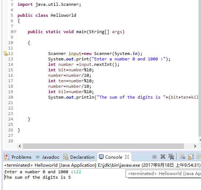201x190 pixels.
Task: Click editor horizontal scrollbar left arrow
Action: pos(20,146)
